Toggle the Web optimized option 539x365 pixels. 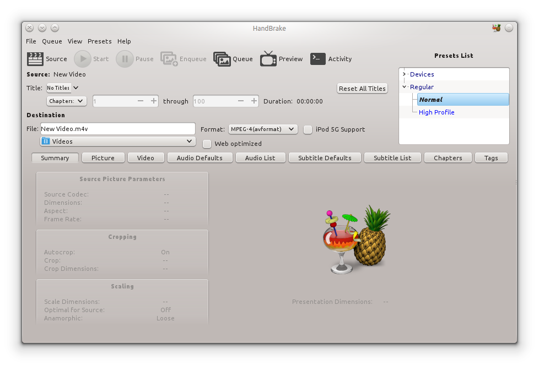click(x=207, y=144)
